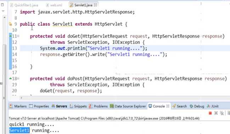Click the 'Servlet1' class name on line 9

[62, 24]
